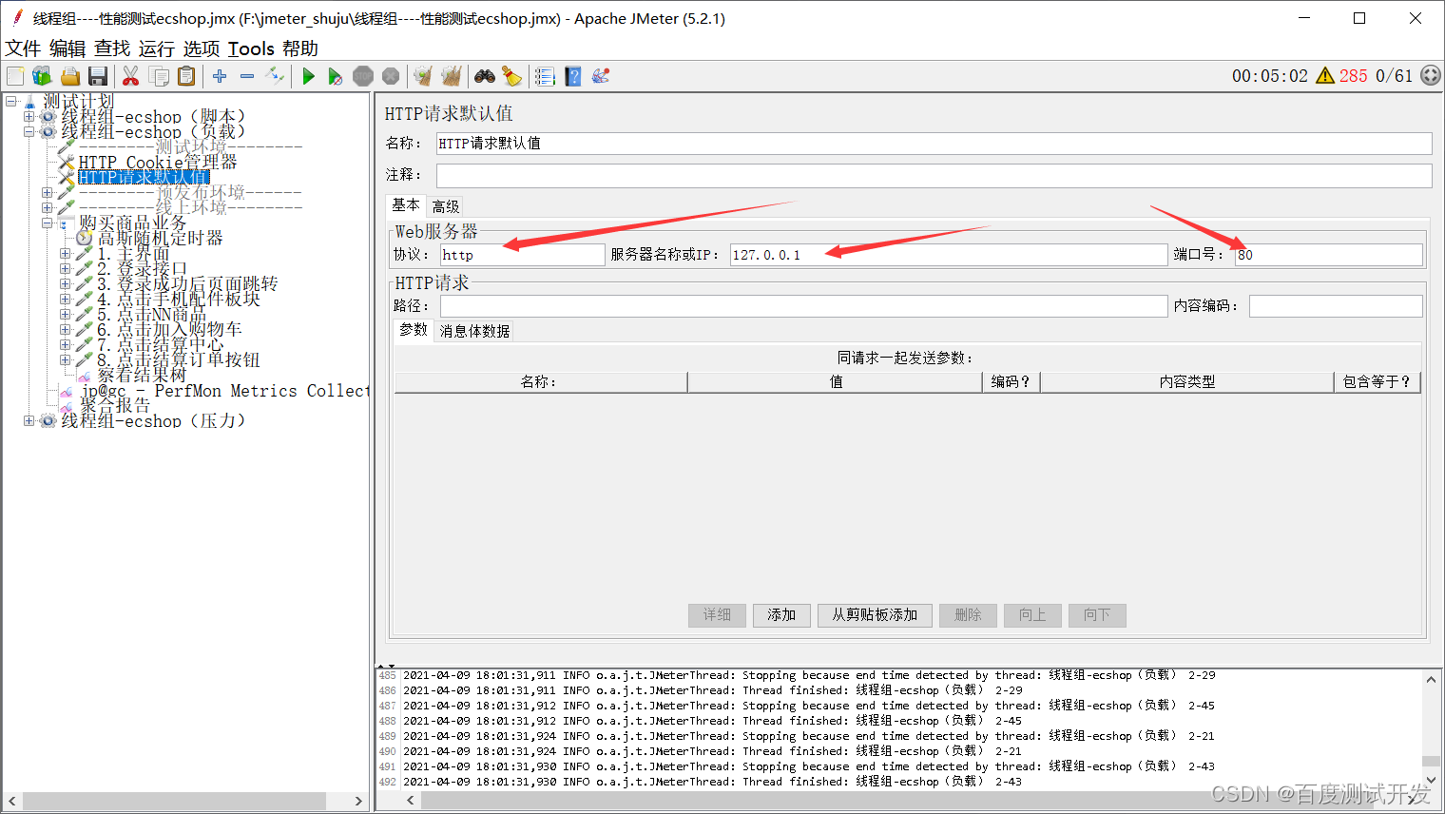This screenshot has height=814, width=1445.
Task: Click the 向上 button
Action: point(1032,615)
